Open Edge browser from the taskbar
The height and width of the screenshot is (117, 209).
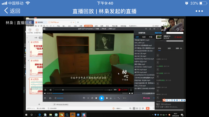(x=40, y=115)
